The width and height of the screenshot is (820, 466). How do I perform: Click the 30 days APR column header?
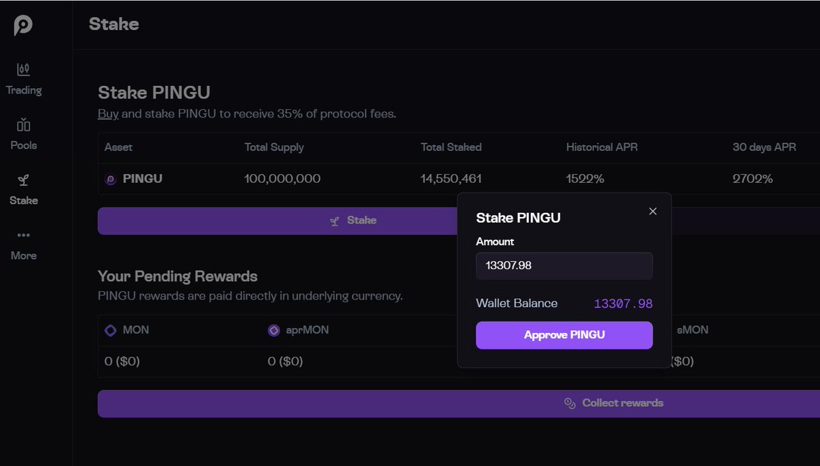(764, 147)
